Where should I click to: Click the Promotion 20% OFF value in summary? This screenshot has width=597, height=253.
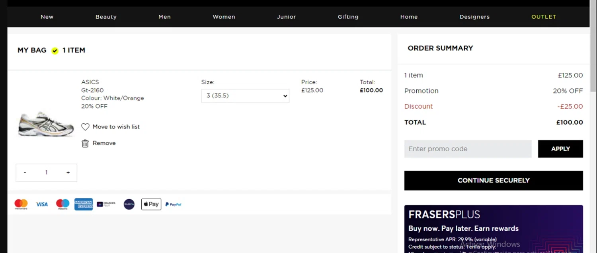(568, 91)
